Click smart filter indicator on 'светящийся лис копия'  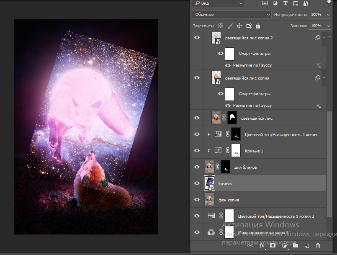317,78
